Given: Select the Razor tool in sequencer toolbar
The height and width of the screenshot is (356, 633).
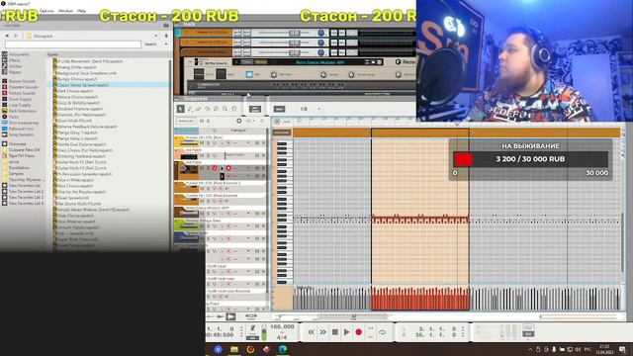Looking at the screenshot, I should [207, 109].
